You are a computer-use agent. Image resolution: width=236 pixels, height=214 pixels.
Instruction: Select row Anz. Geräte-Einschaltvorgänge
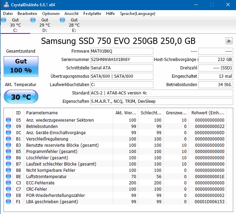point(115,133)
